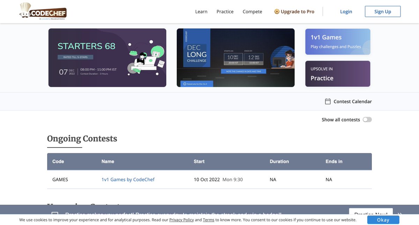Click the Contest Calendar icon
The image size is (419, 225).
point(328,102)
